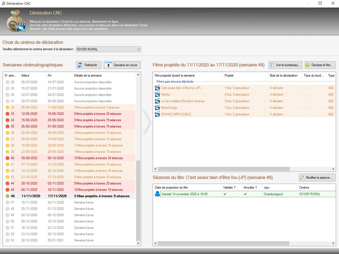The height and width of the screenshot is (254, 339).
Task: Click orange status dot of week 42
Action: pos(7,171)
